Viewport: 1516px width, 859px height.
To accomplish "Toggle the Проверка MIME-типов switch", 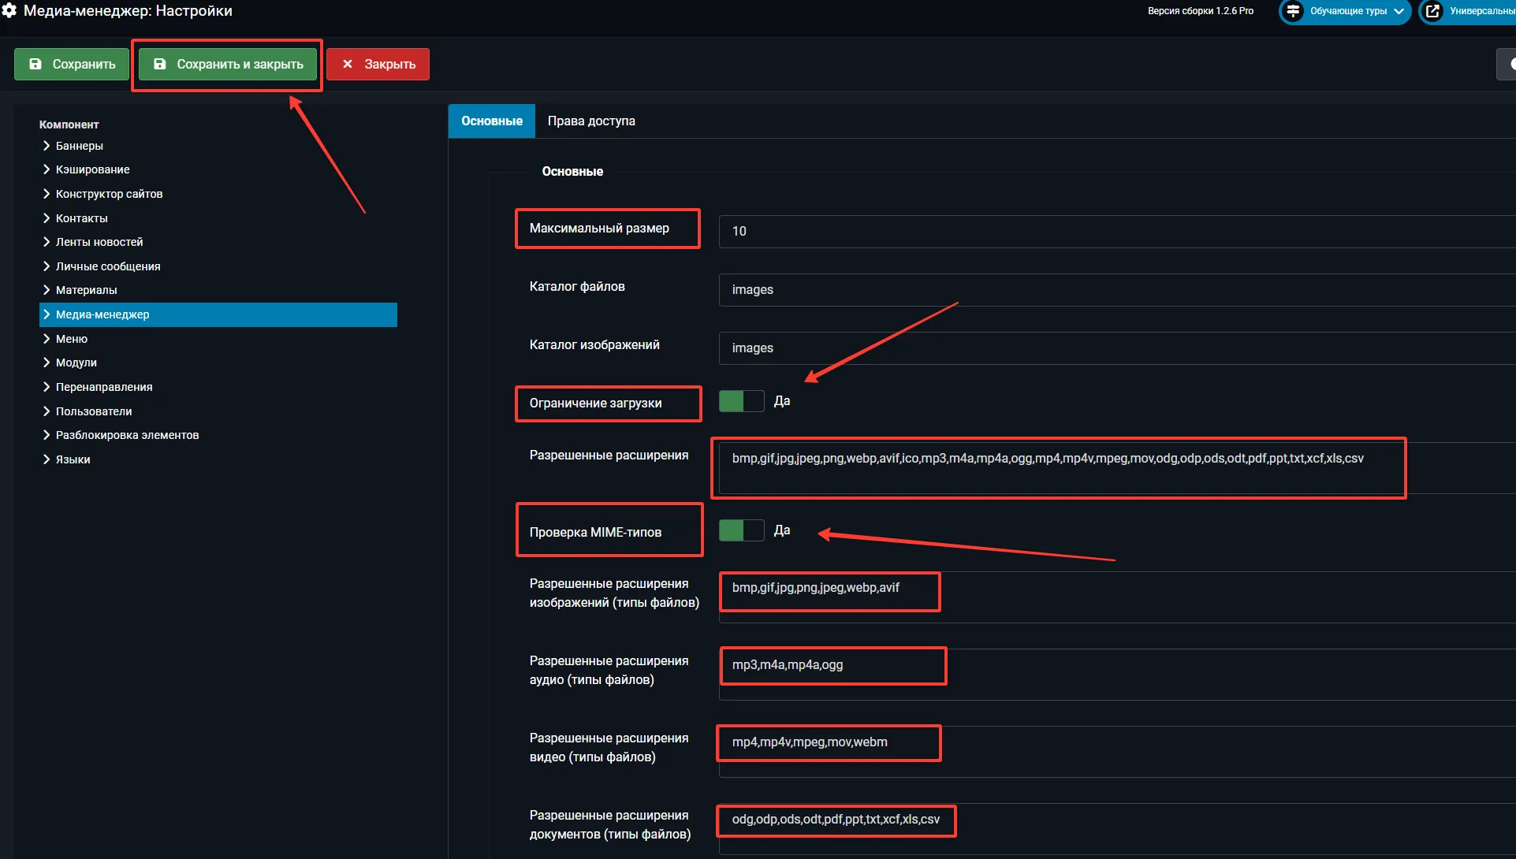I will coord(741,530).
